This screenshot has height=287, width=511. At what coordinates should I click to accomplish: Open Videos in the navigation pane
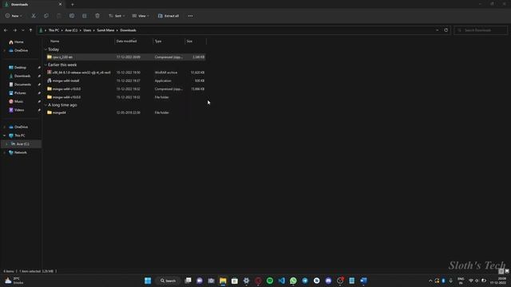19,110
